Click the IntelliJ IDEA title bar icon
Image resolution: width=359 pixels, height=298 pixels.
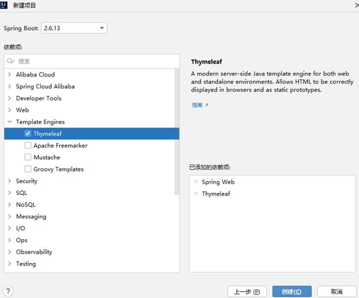[4, 5]
